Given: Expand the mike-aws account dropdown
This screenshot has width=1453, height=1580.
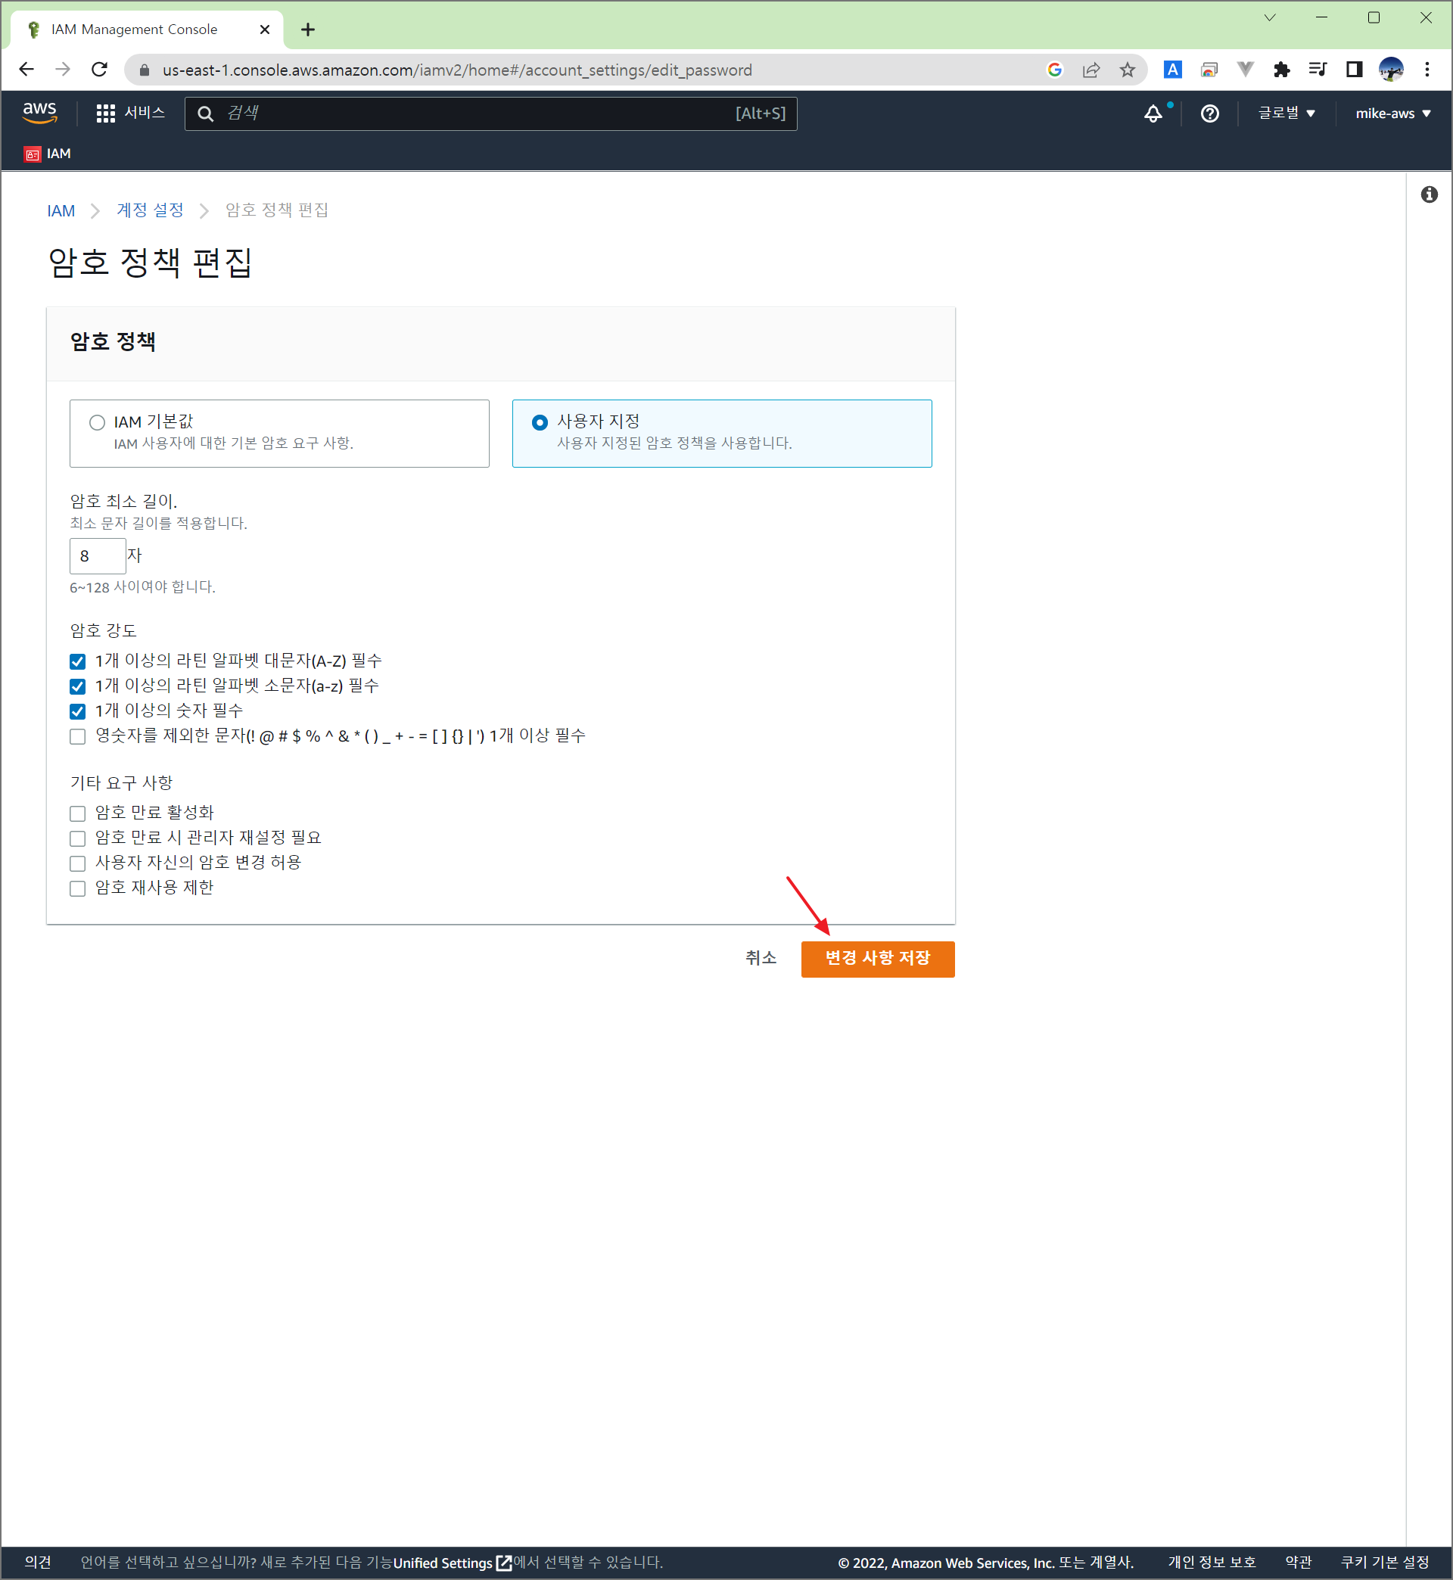Looking at the screenshot, I should click(1392, 114).
